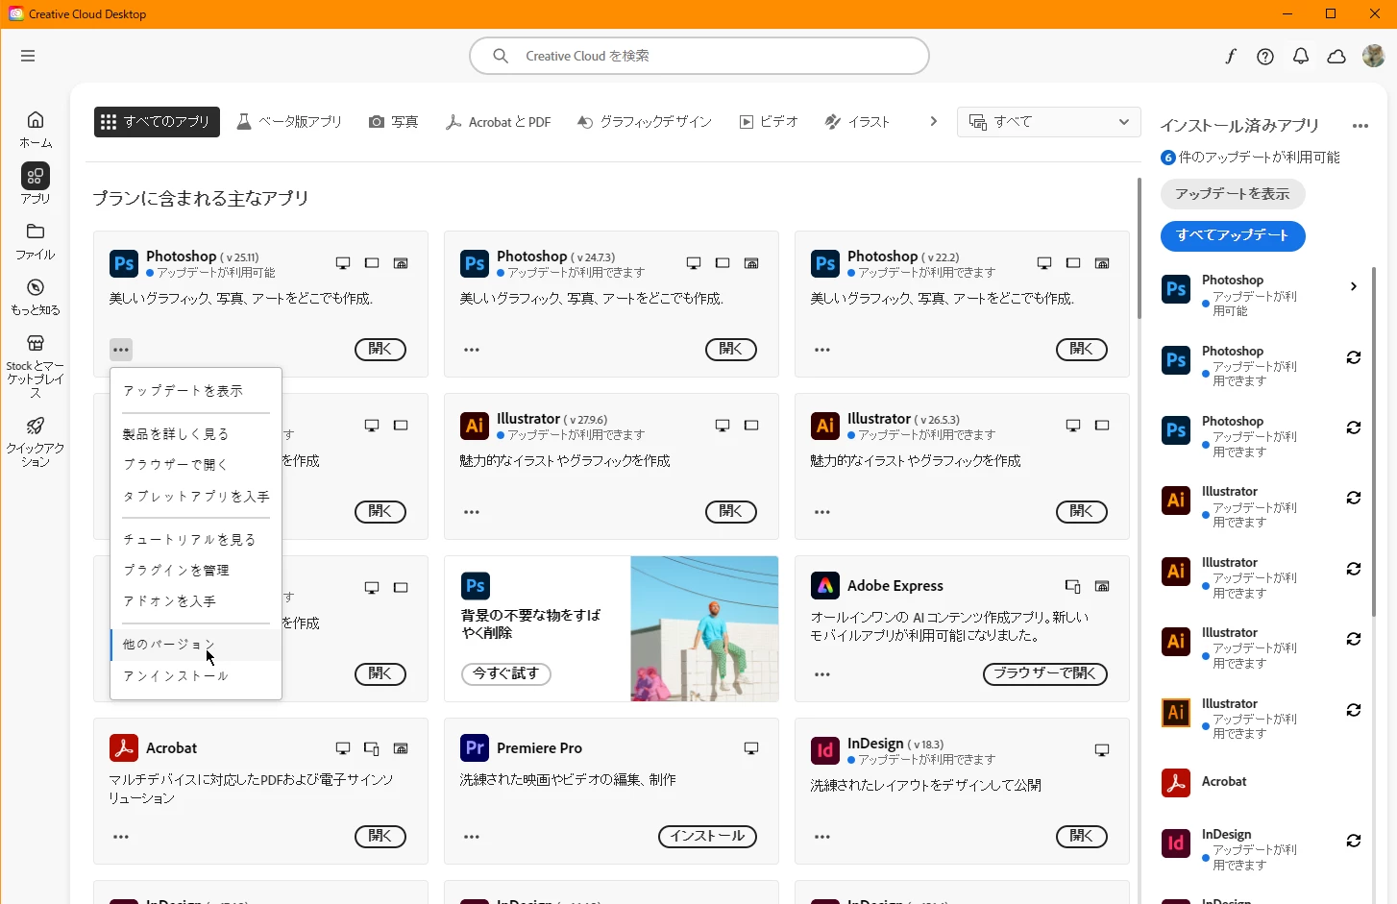Viewport: 1397px width, 904px height.
Task: Open more options for installed apps
Action: coord(1360,126)
